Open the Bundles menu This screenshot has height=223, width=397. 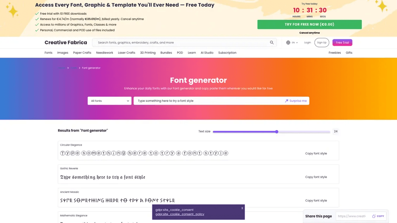click(166, 53)
